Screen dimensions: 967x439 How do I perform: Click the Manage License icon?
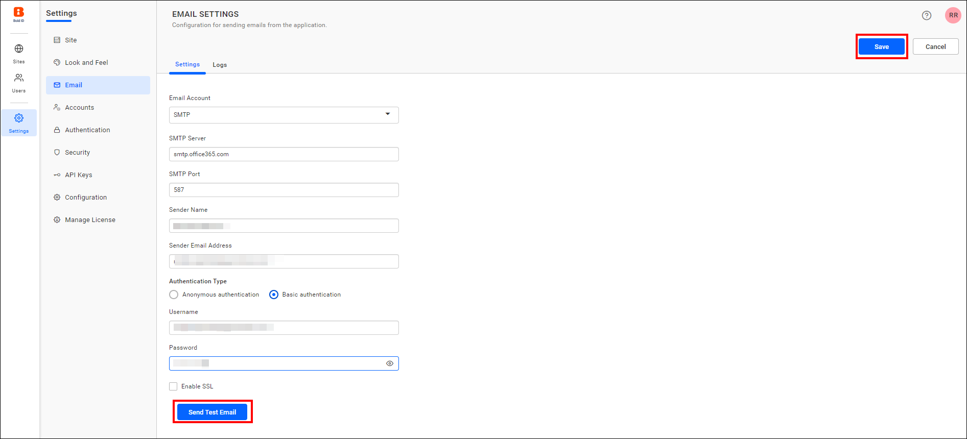coord(57,220)
